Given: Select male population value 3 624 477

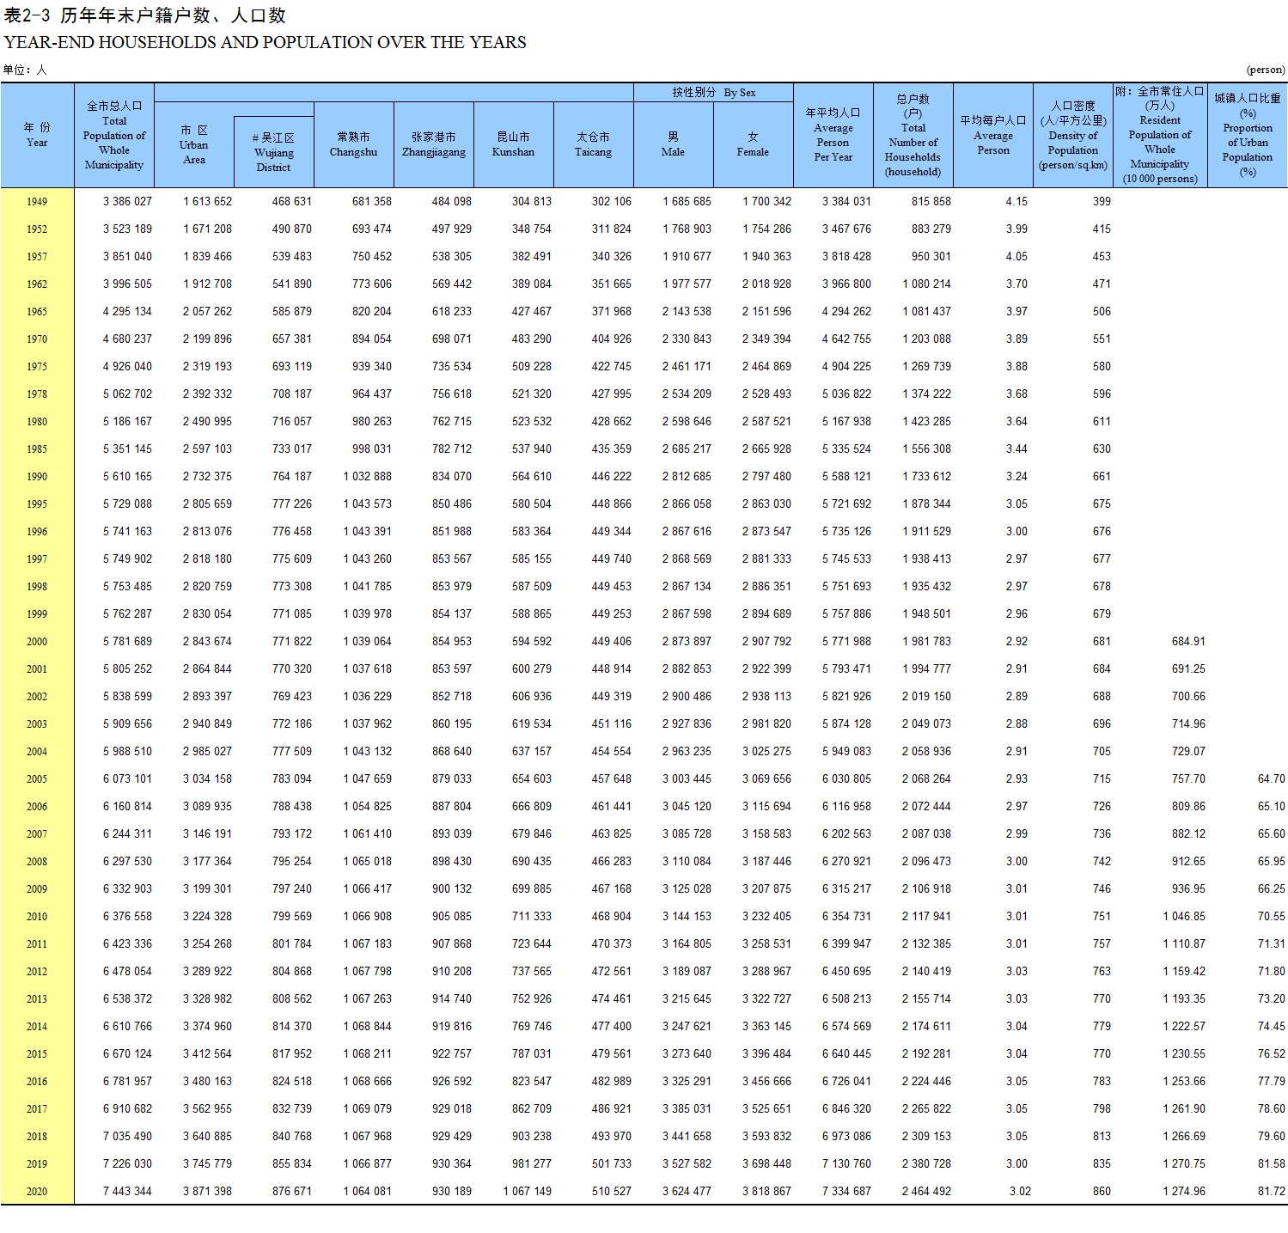Looking at the screenshot, I should [687, 1191].
